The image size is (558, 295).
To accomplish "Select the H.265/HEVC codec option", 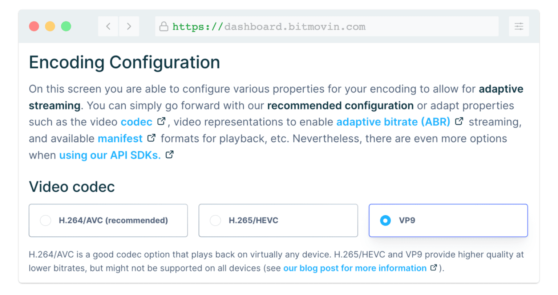I will pyautogui.click(x=216, y=220).
